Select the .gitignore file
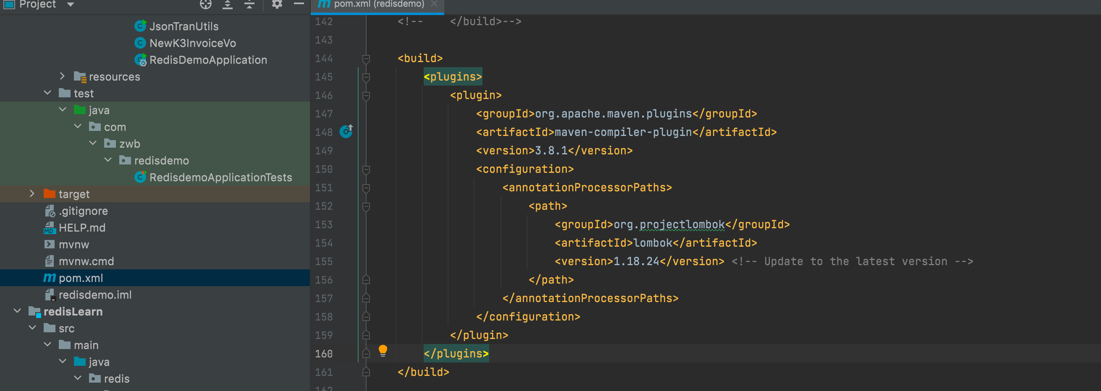Image resolution: width=1101 pixels, height=391 pixels. pos(83,211)
